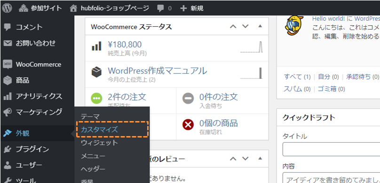
Task: Click the package icon beside WordPress作成マニュアル
Action: click(96, 72)
